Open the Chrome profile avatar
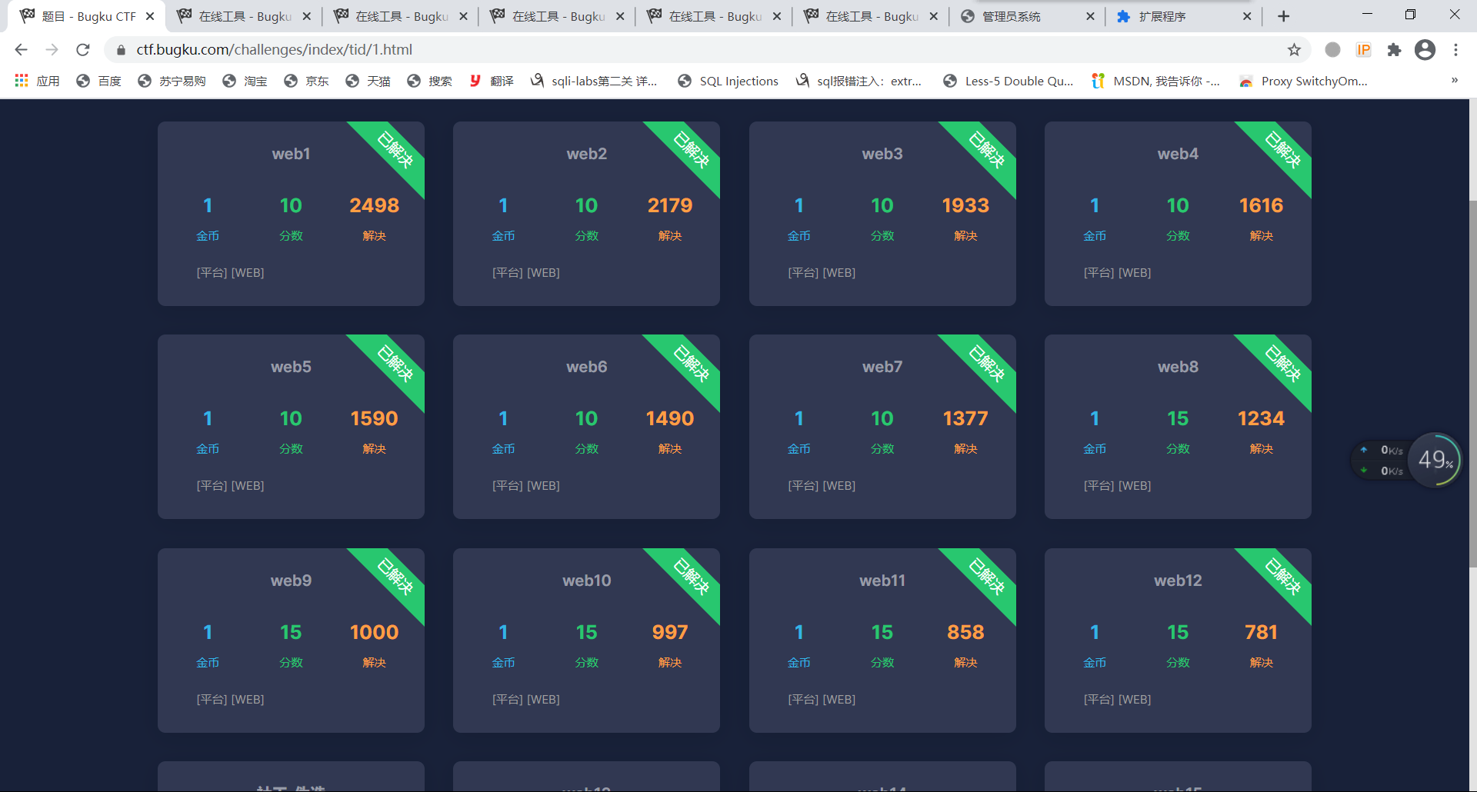Viewport: 1477px width, 792px height. pos(1425,50)
